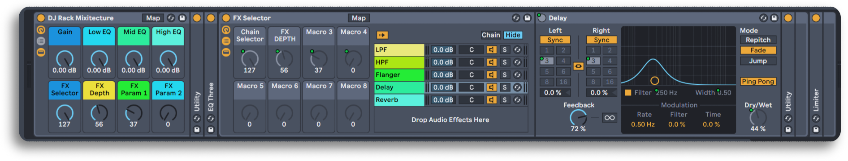This screenshot has height=161, width=848.
Task: Hot-swap the EQ Three preset
Action: tap(211, 119)
